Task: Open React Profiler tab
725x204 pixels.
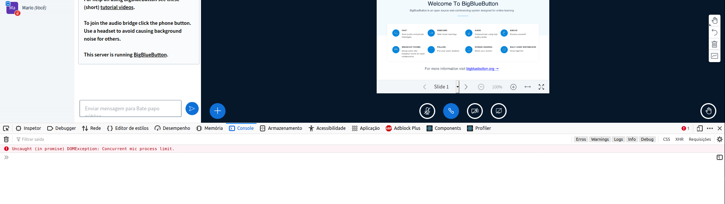Action: pos(479,128)
